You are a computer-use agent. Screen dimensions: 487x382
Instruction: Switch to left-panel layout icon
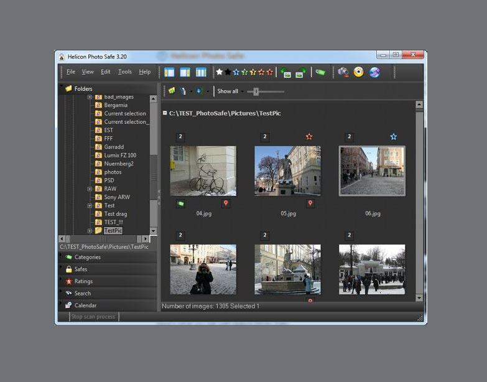[x=169, y=72]
